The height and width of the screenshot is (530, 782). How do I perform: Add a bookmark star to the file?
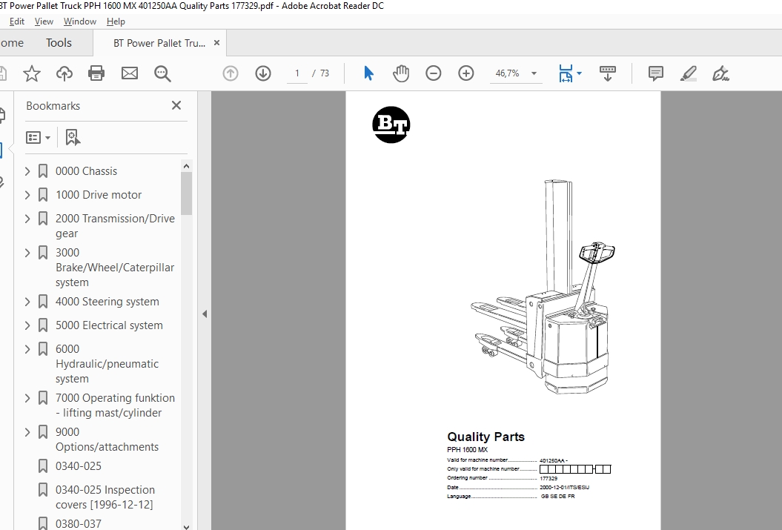pyautogui.click(x=32, y=74)
